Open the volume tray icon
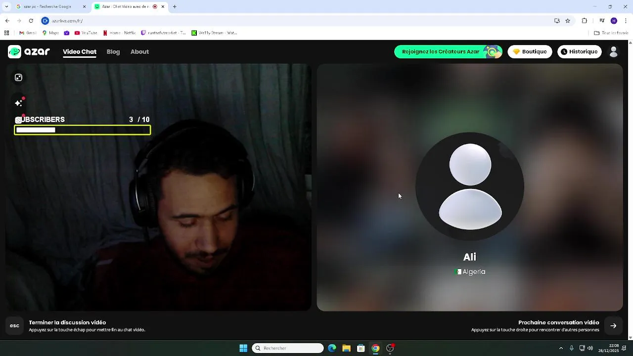 click(x=590, y=348)
